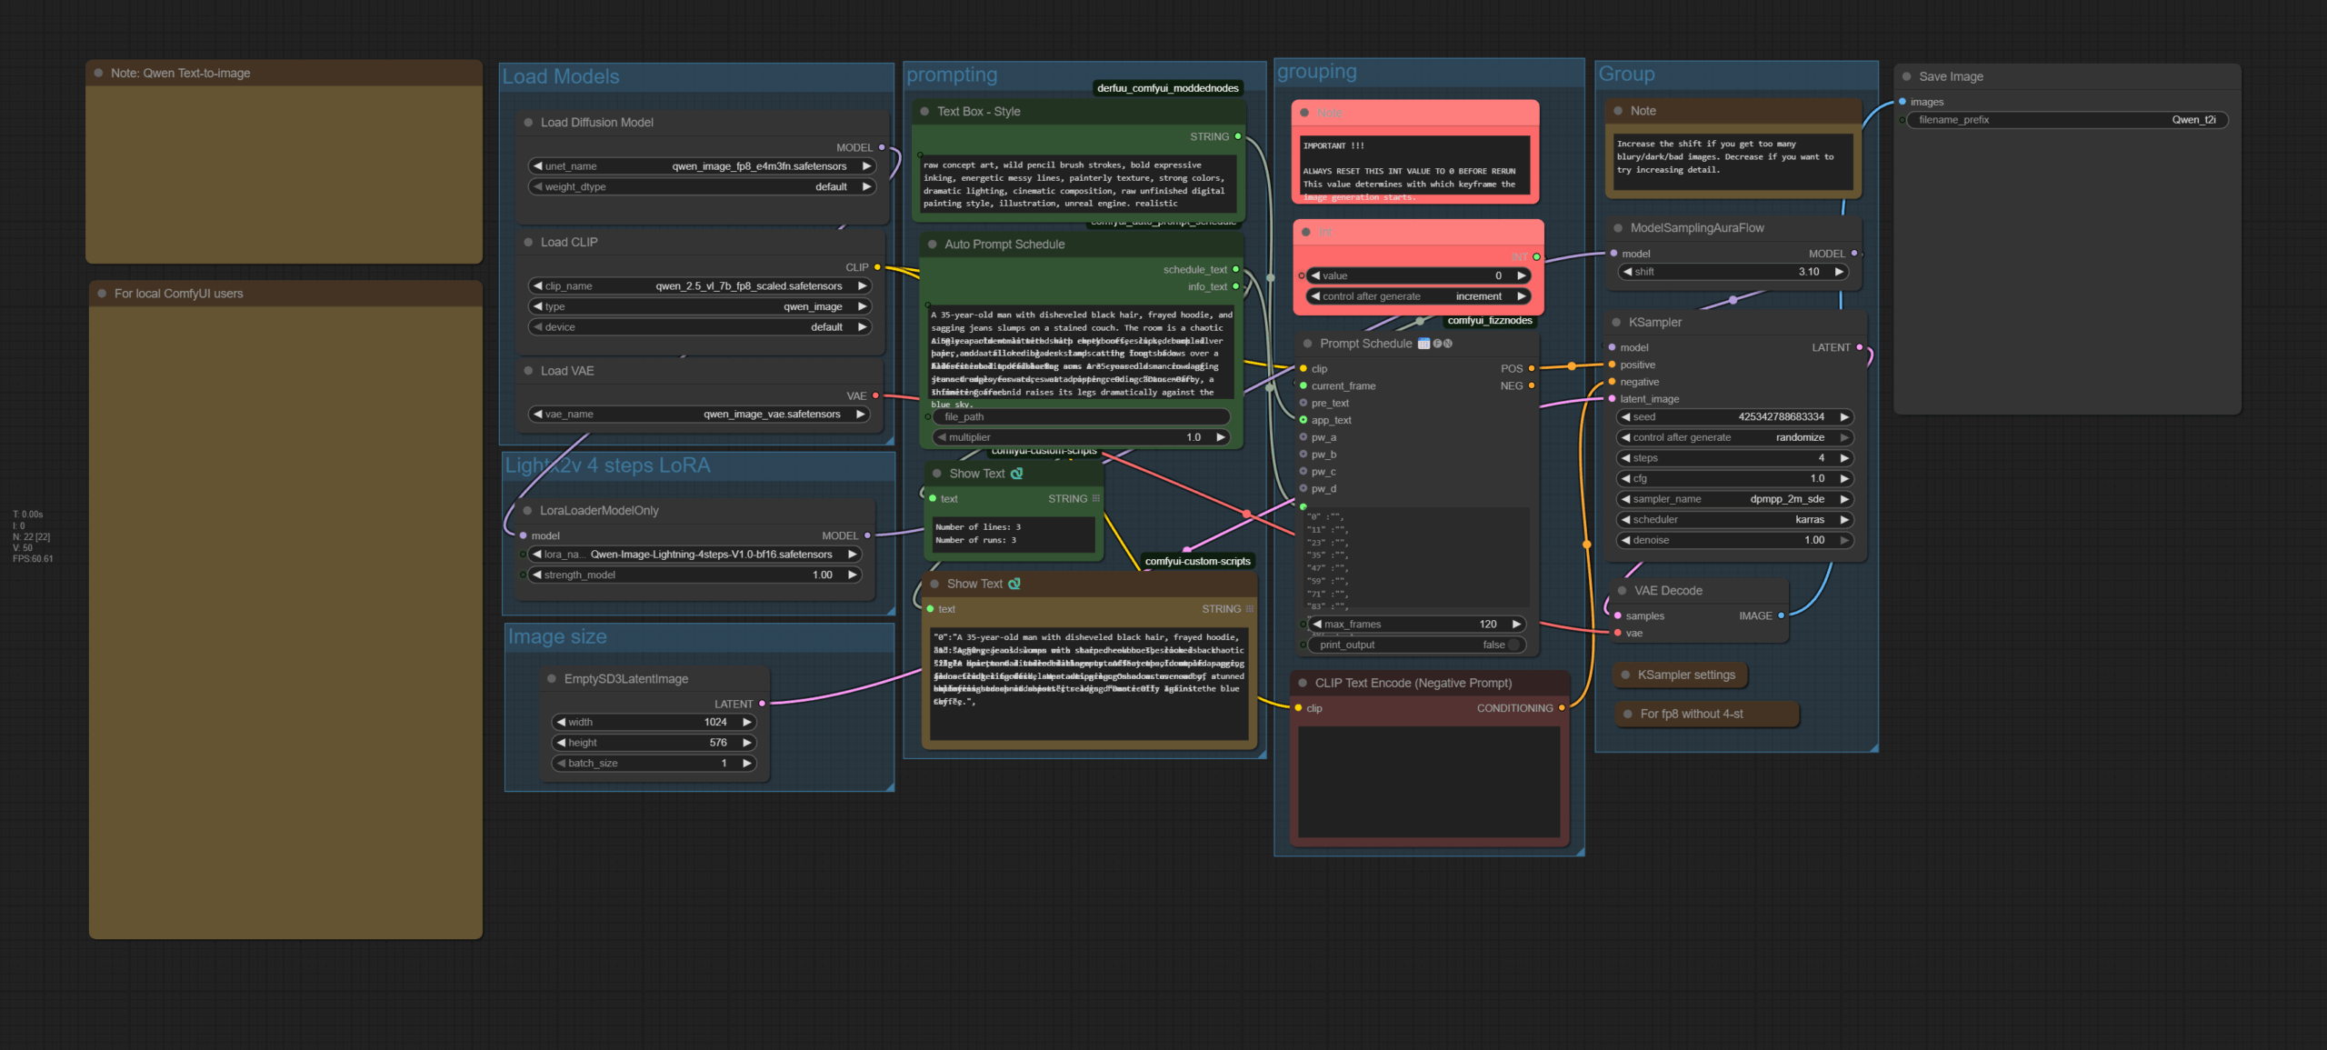Click decrement arrow on width widget
The width and height of the screenshot is (2327, 1050).
tap(561, 723)
